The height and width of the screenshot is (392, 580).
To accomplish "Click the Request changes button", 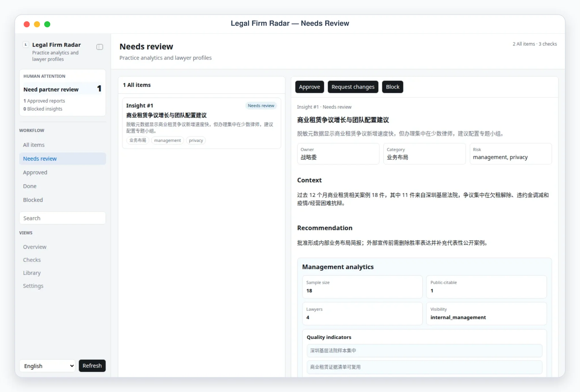I will pos(353,87).
